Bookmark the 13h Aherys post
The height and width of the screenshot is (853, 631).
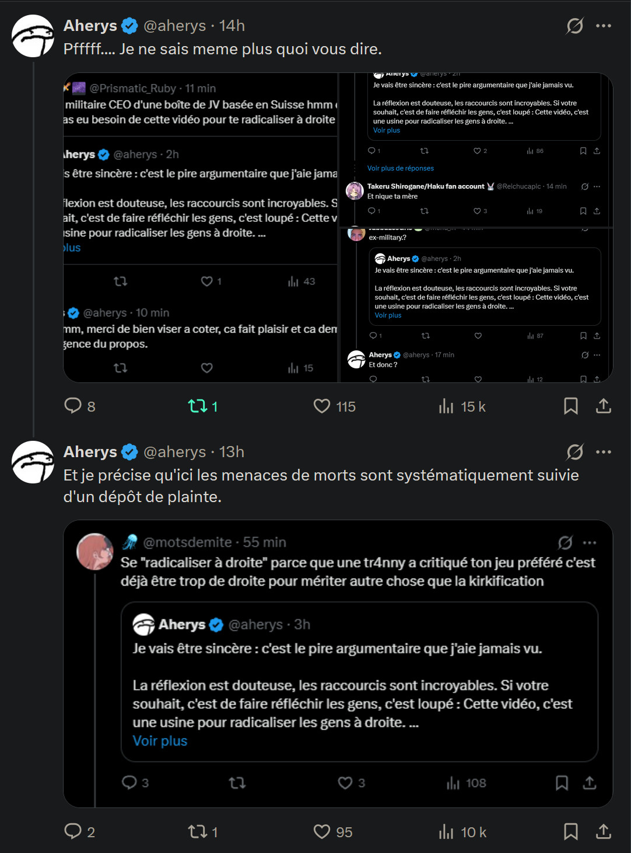[x=571, y=831]
